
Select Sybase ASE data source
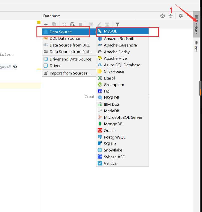tap(122, 157)
